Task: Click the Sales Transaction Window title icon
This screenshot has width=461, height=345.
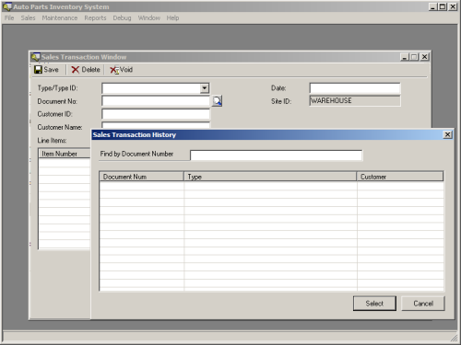Action: click(36, 57)
